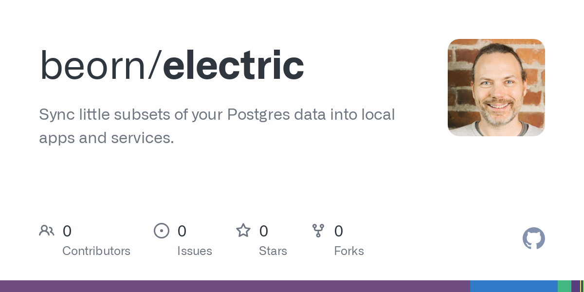Click the issues count number
This screenshot has width=584, height=292.
[182, 231]
